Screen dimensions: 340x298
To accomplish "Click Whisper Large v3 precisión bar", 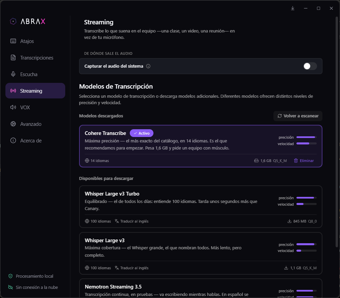I will (307, 244).
